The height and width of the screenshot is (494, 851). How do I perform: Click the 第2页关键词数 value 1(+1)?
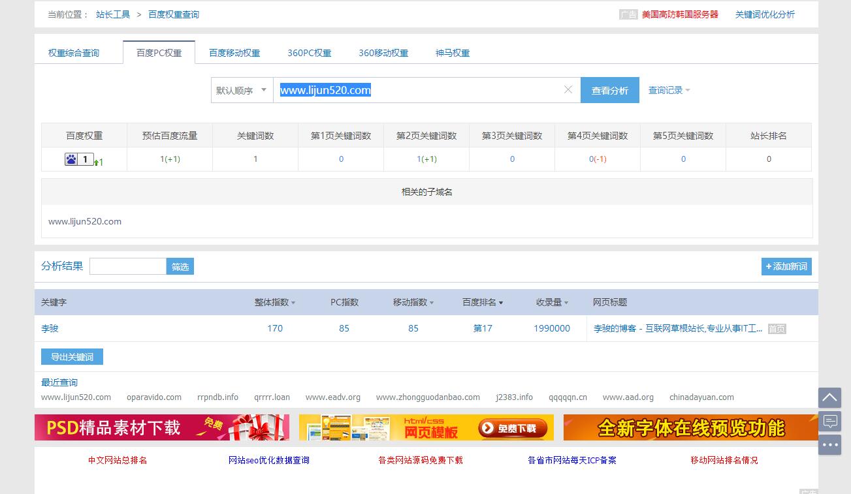pos(426,159)
